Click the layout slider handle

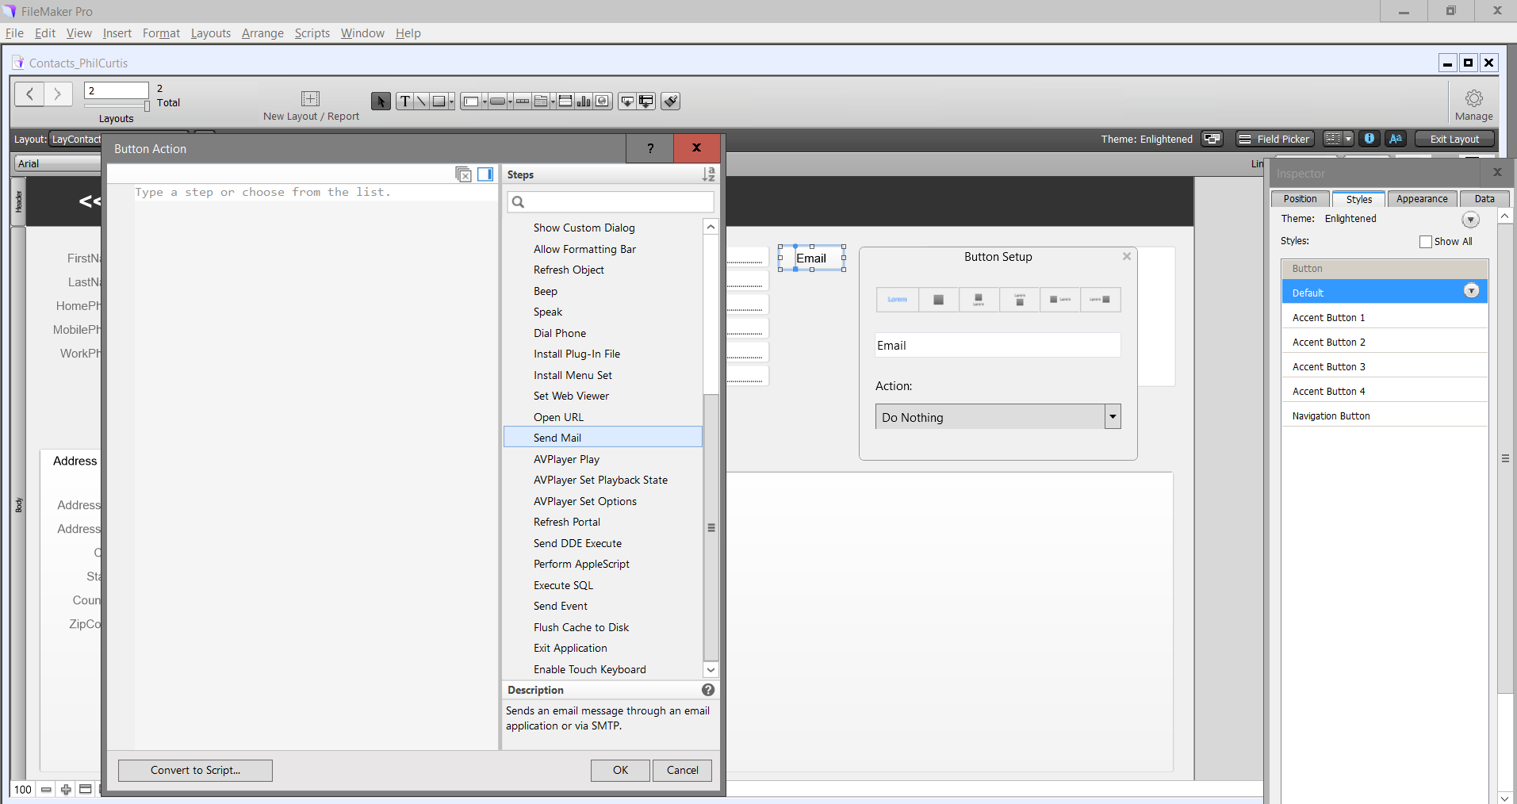pos(147,105)
